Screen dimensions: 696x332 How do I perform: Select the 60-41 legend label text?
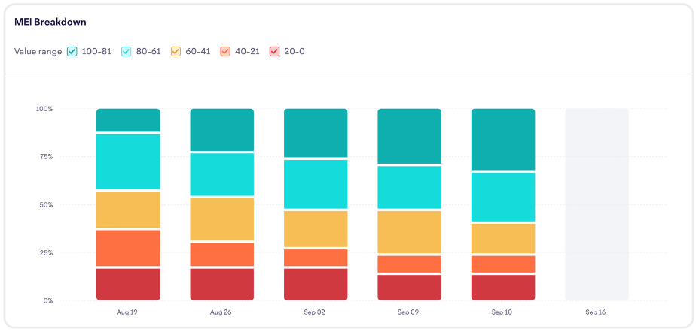pos(198,51)
